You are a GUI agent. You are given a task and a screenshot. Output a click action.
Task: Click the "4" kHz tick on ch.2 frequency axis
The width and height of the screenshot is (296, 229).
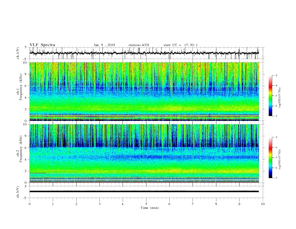27,159
